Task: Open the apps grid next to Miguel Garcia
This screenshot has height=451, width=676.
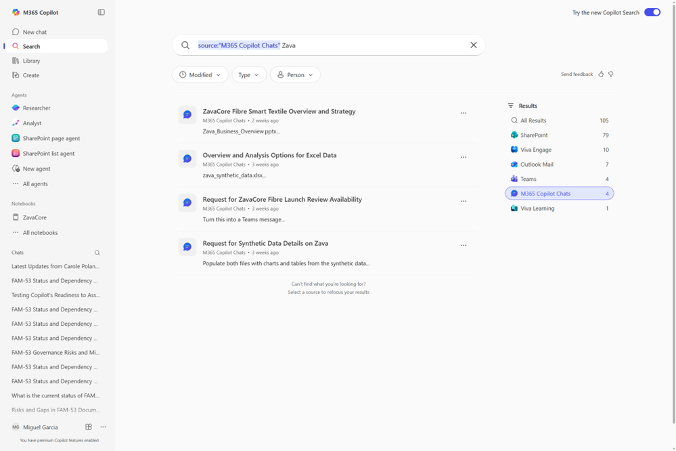Action: pyautogui.click(x=88, y=427)
